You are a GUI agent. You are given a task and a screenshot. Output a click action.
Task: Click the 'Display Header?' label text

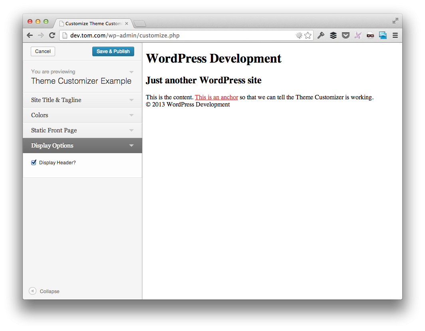tap(58, 163)
